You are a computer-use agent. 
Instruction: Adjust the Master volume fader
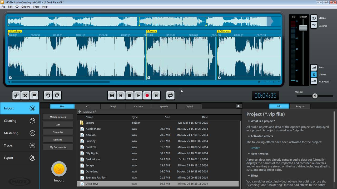click(303, 28)
